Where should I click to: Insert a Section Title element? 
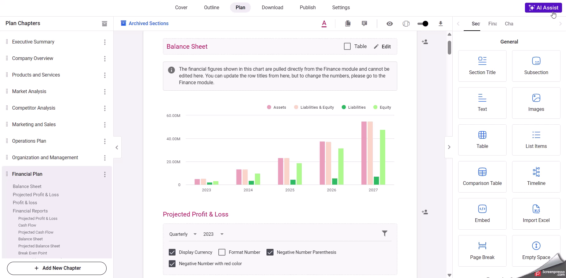pos(482,66)
